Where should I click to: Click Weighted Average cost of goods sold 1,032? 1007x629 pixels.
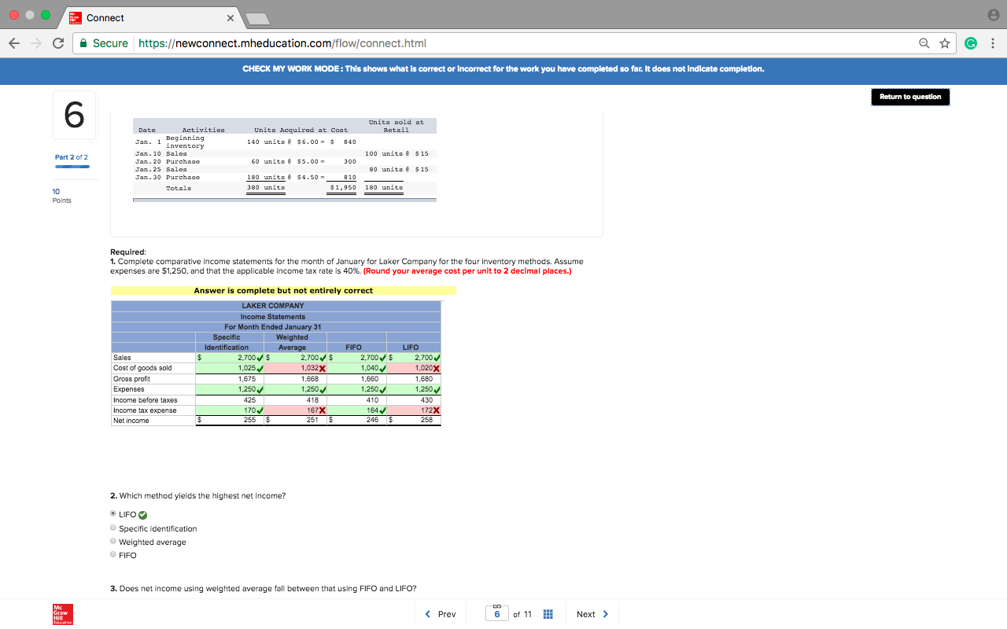[296, 368]
